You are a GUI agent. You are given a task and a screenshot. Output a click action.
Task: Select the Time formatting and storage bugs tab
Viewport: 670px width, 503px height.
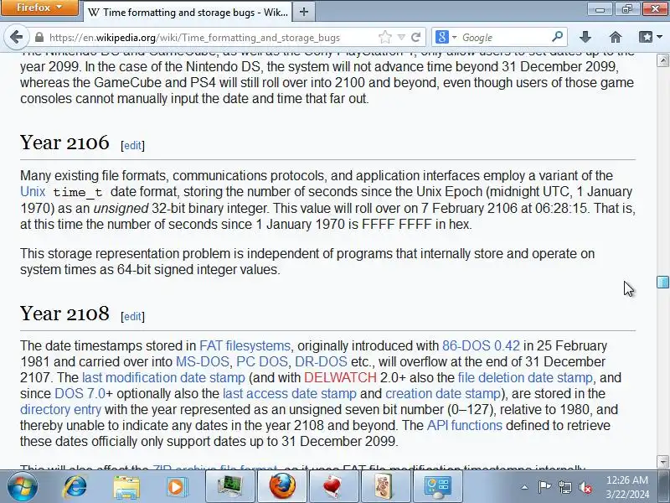[187, 12]
